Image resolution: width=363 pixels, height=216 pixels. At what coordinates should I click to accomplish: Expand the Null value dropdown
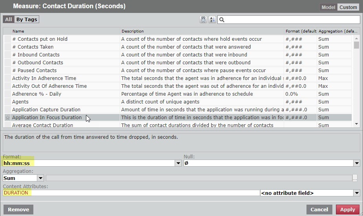(x=356, y=163)
